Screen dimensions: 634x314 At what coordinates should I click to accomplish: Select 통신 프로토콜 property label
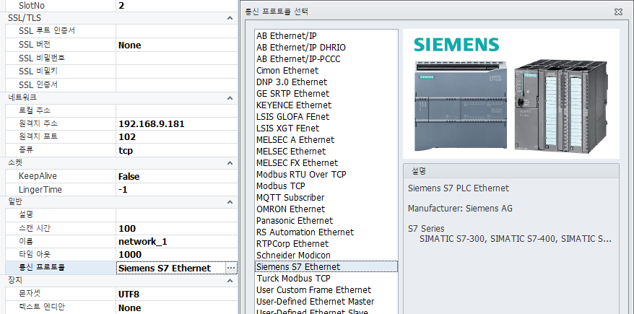(x=42, y=268)
